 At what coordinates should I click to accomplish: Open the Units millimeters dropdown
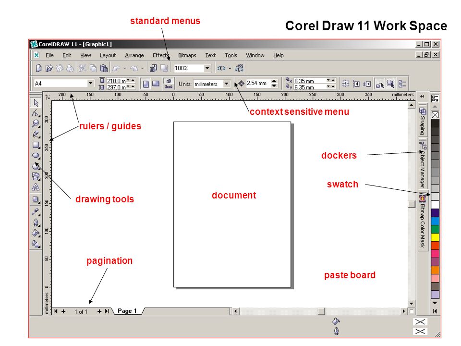[226, 84]
